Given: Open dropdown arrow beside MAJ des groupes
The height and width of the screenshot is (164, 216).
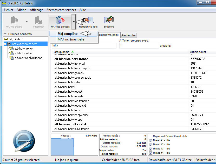Looking at the screenshot, I should [x=74, y=22].
